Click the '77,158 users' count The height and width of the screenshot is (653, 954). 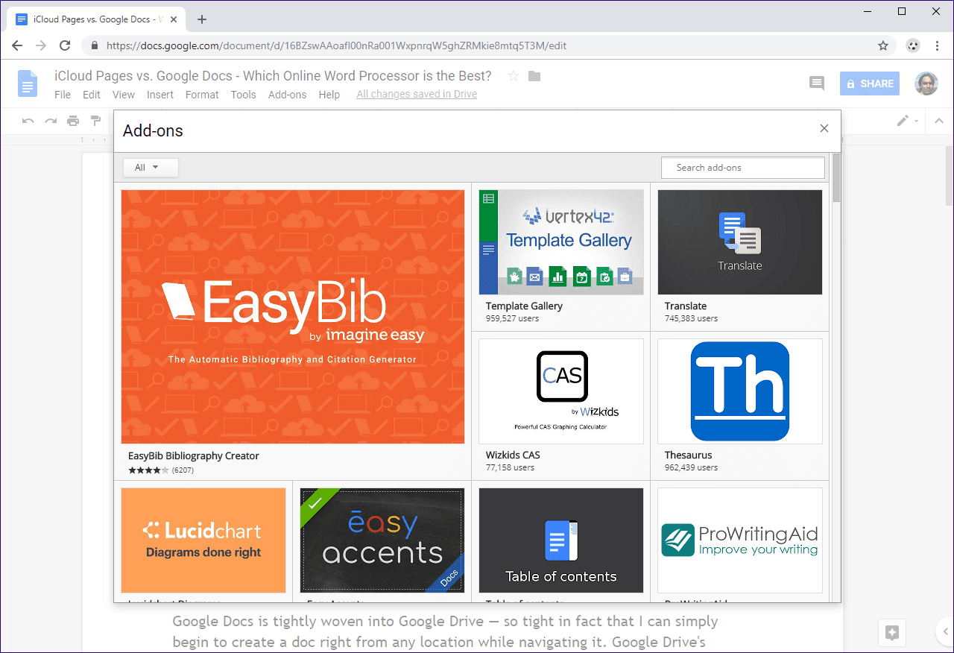[510, 467]
